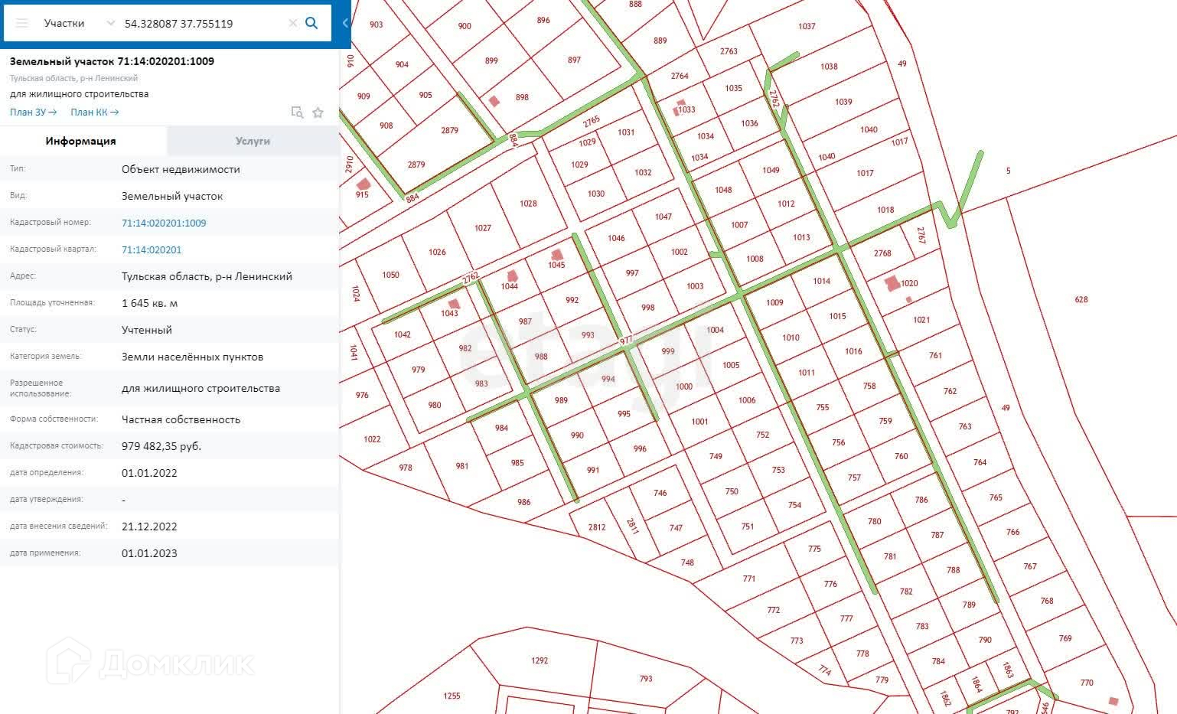Zoom to parcel on map icon

297,112
